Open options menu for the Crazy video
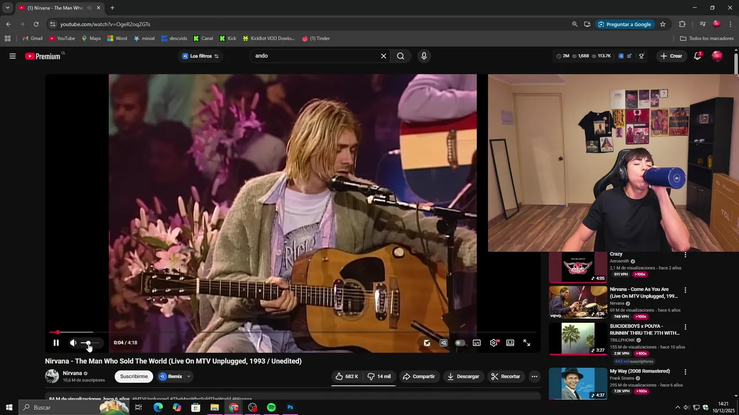 (685, 255)
